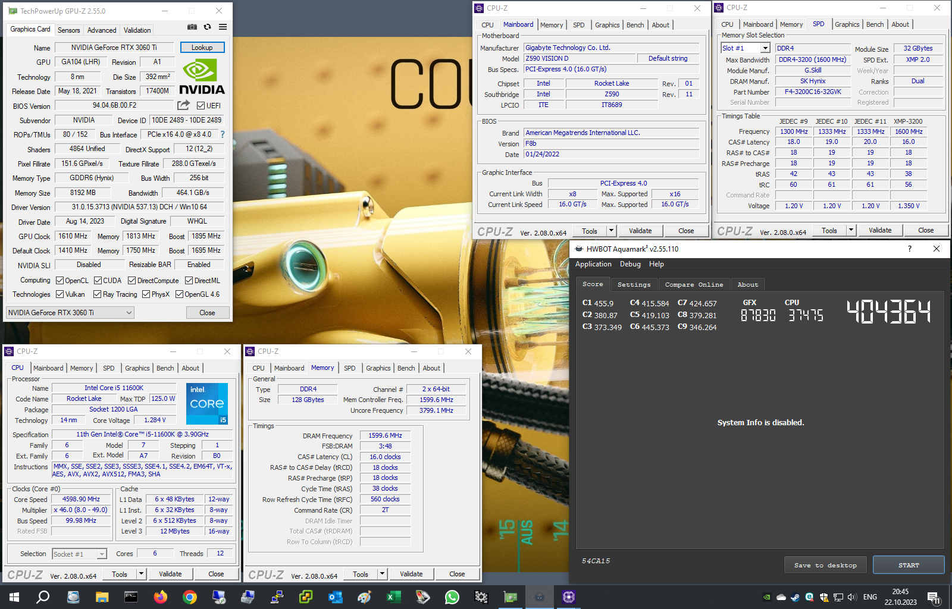
Task: Click the Windows Security shield tray icon
Action: coord(824,597)
